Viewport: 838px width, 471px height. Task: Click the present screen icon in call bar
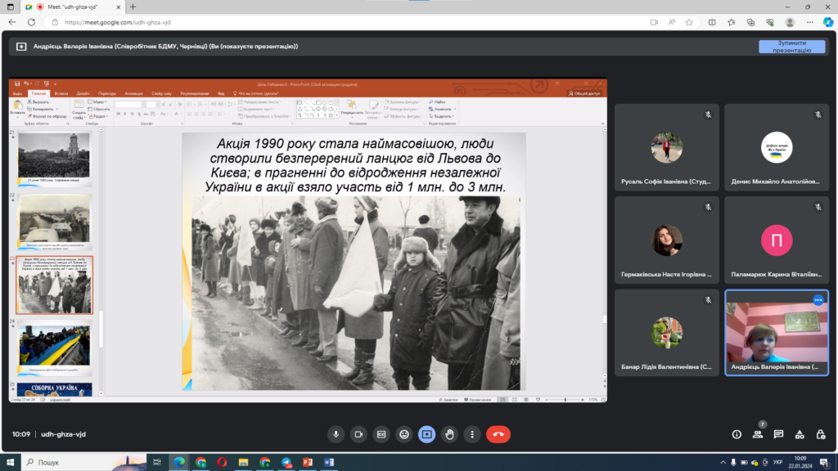tap(426, 434)
